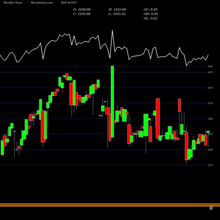Click the 1175 price axis label
This screenshot has height=220, width=220.
[x=210, y=165]
